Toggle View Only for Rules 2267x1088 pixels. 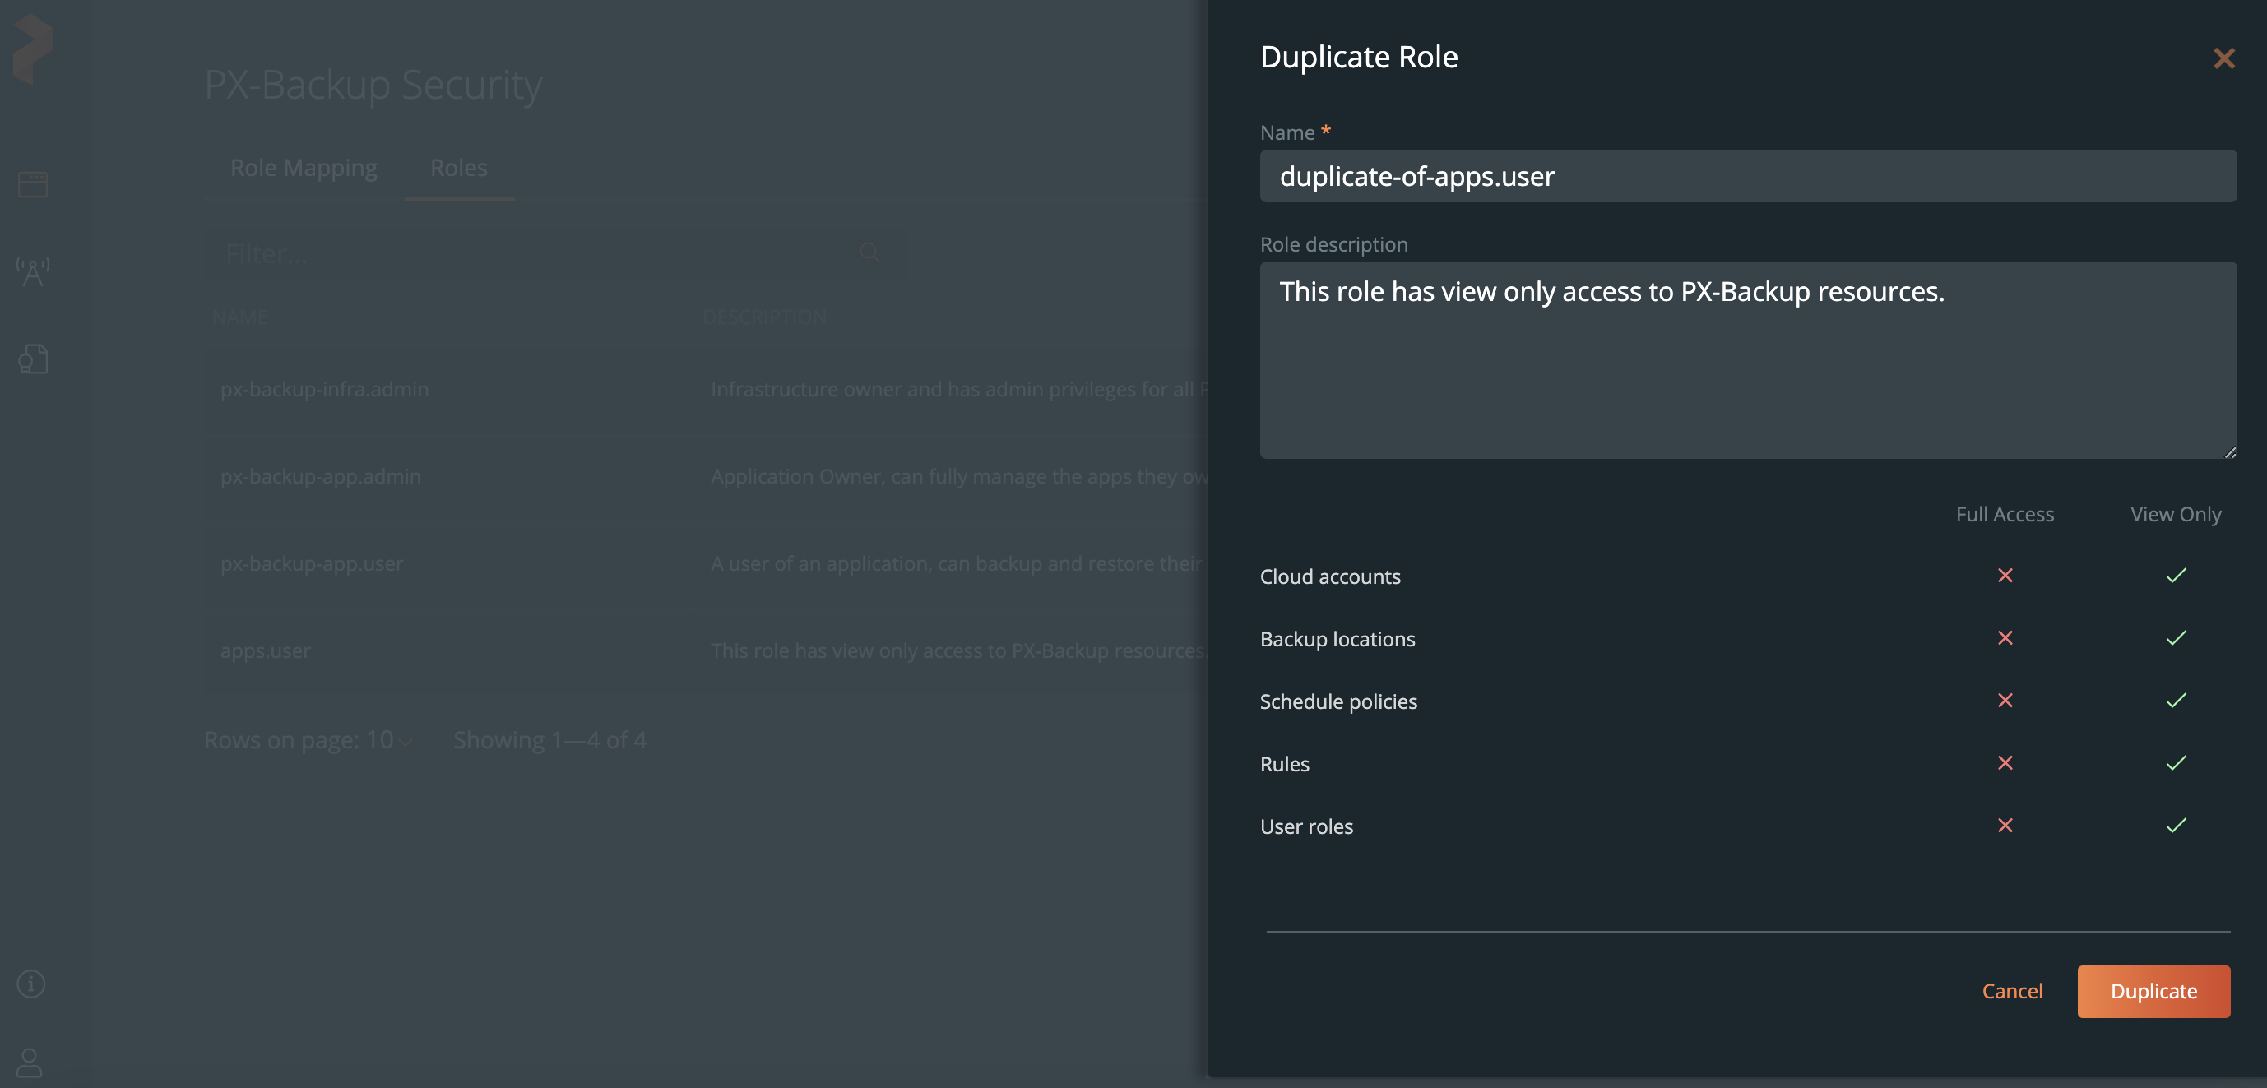[x=2176, y=762]
